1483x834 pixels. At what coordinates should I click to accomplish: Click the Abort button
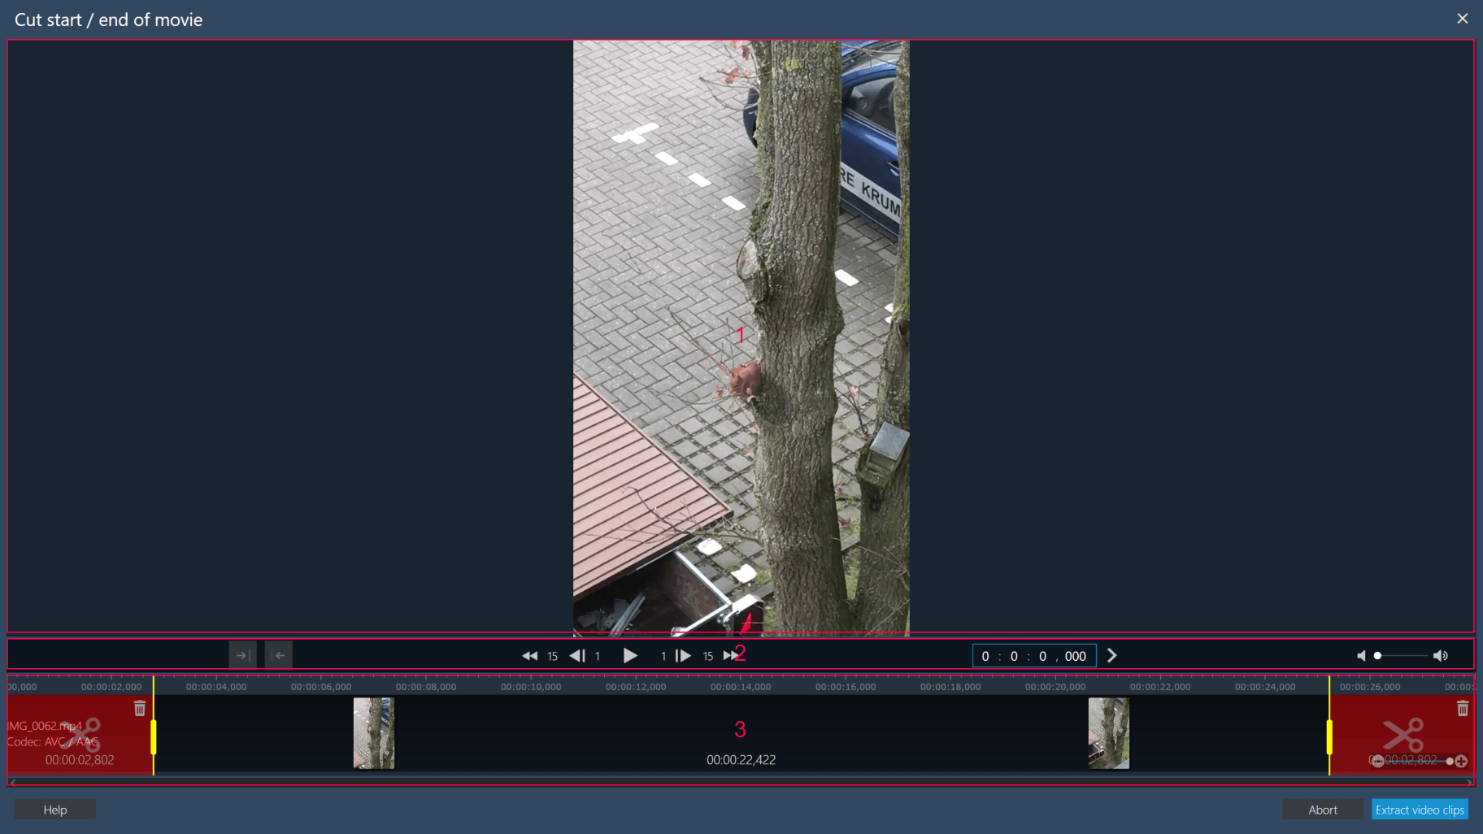1323,810
